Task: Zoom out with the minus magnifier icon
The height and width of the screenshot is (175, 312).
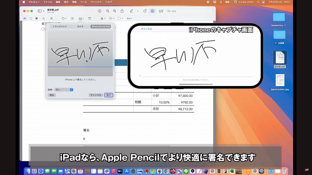Action: tap(108, 11)
